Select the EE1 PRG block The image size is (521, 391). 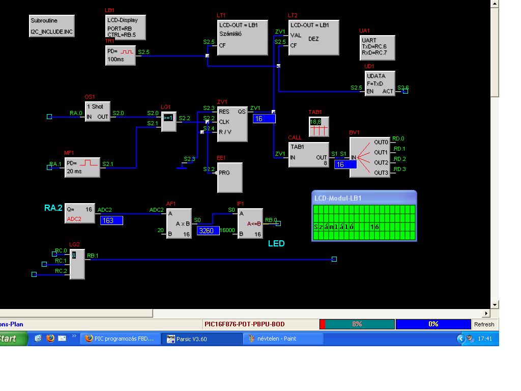coord(230,178)
